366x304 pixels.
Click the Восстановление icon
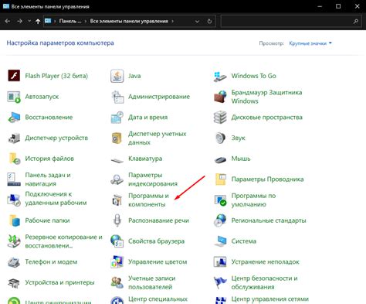click(14, 118)
